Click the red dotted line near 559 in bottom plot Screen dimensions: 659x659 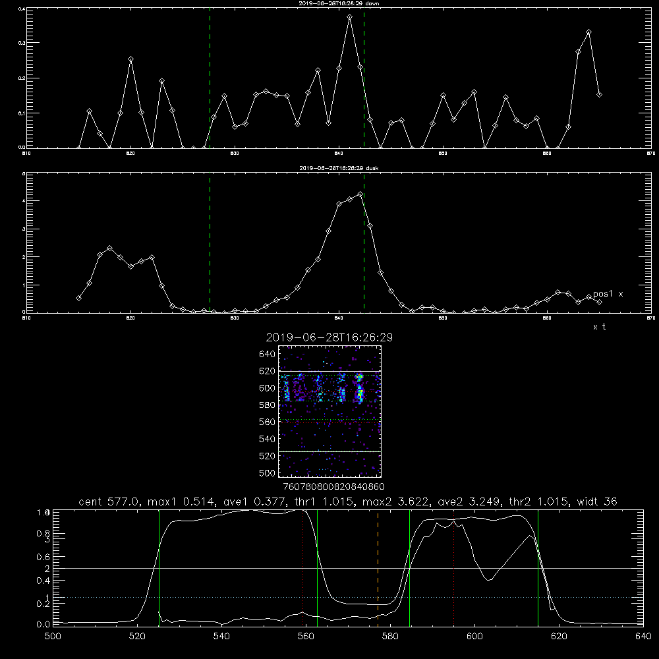302,568
